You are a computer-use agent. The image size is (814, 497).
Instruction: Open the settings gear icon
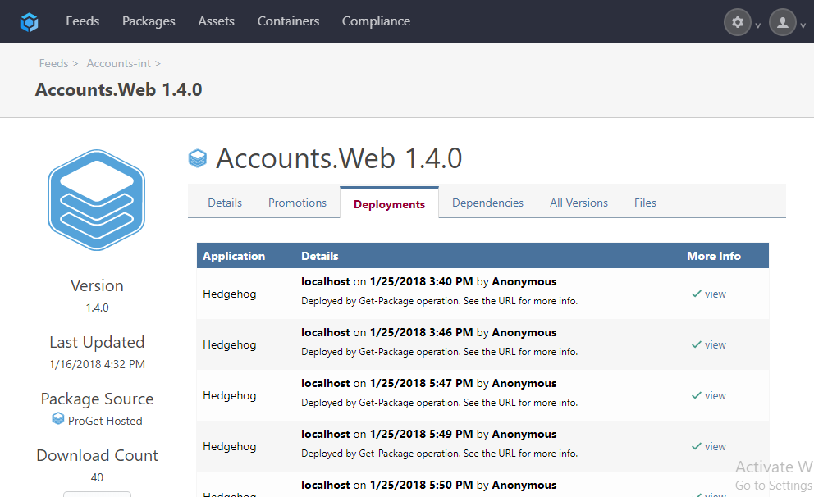(737, 22)
